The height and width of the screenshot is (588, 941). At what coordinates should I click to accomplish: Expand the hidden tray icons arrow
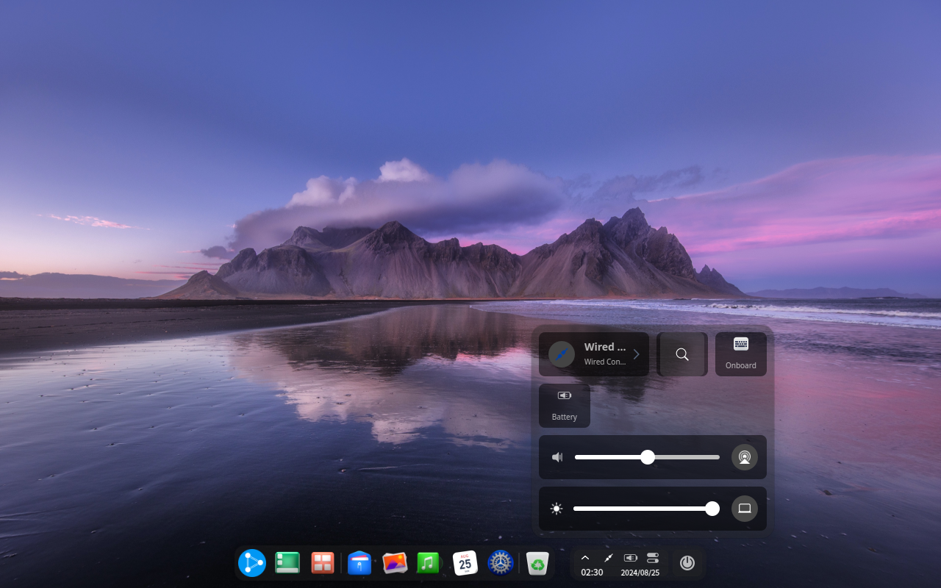point(585,558)
